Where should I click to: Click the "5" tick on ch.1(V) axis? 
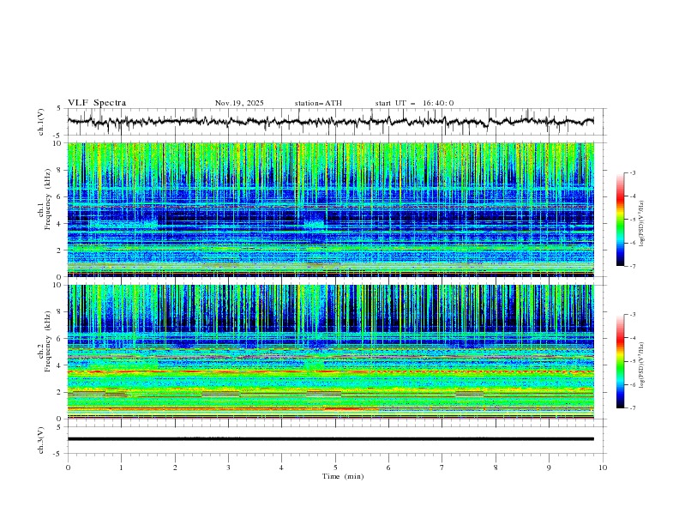point(59,109)
